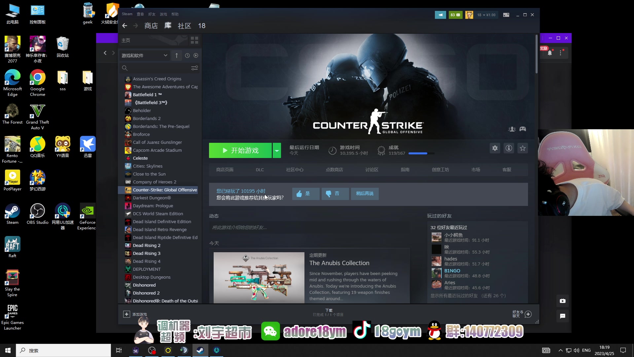Open the notification bell in purple window
Viewport: 634px width, 357px height.
[x=550, y=53]
